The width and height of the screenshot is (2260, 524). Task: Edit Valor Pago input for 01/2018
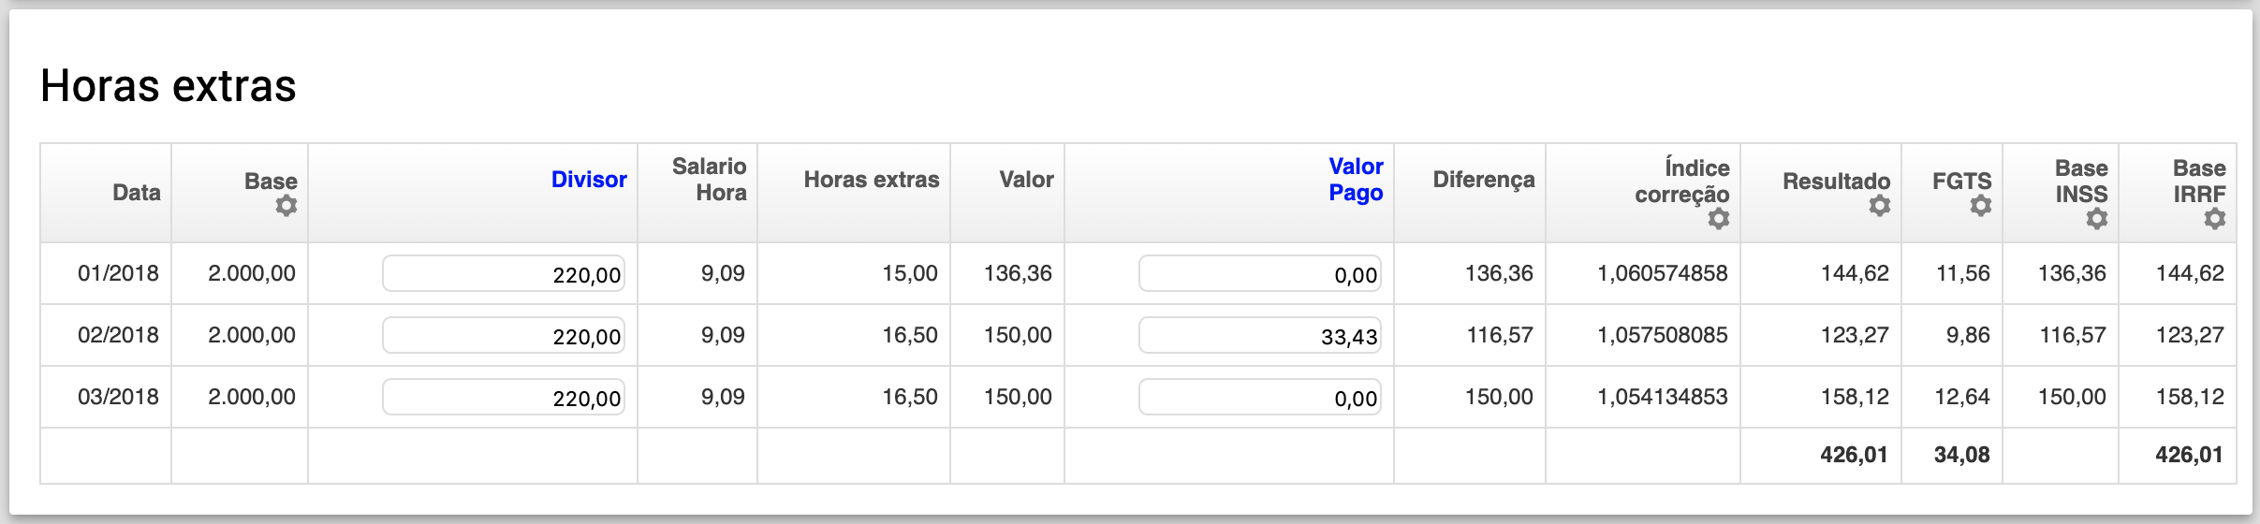1260,274
